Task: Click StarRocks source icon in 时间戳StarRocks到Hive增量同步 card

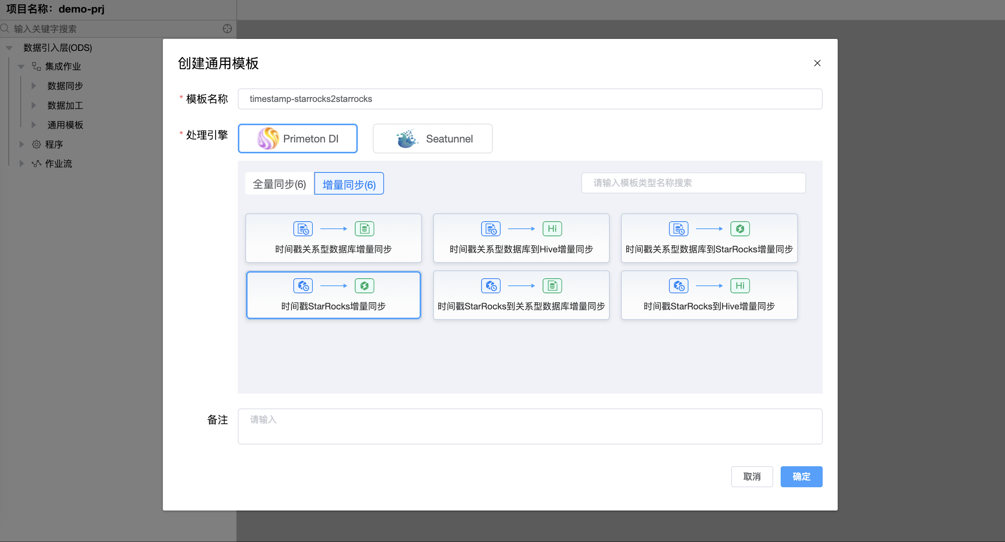Action: (x=678, y=286)
